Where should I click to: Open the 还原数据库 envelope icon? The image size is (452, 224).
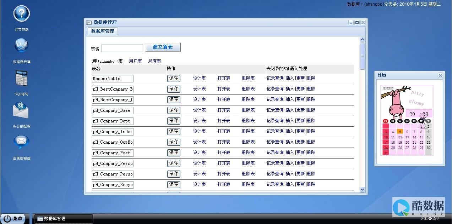[x=21, y=142]
